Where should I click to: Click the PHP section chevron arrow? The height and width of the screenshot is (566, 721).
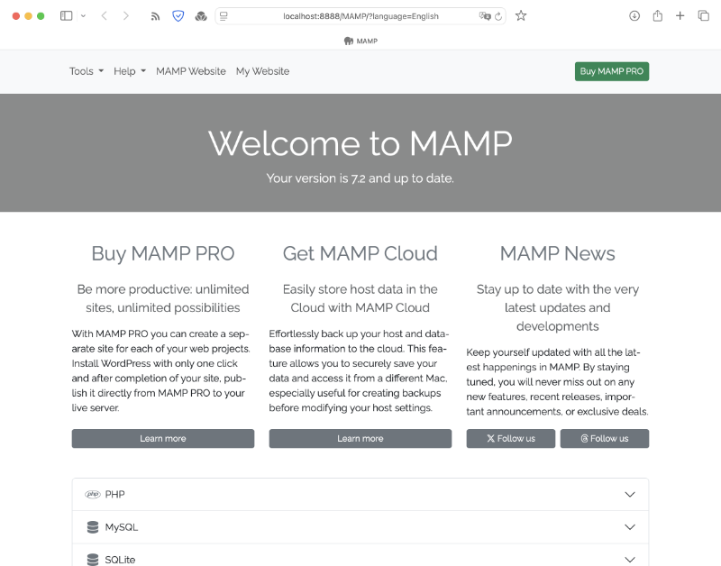point(629,494)
